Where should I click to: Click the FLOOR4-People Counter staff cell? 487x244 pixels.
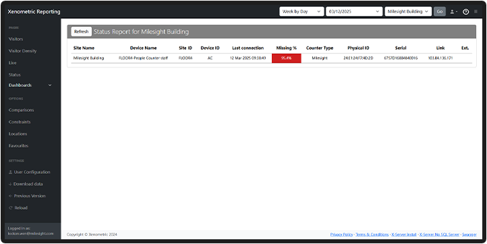tap(143, 58)
